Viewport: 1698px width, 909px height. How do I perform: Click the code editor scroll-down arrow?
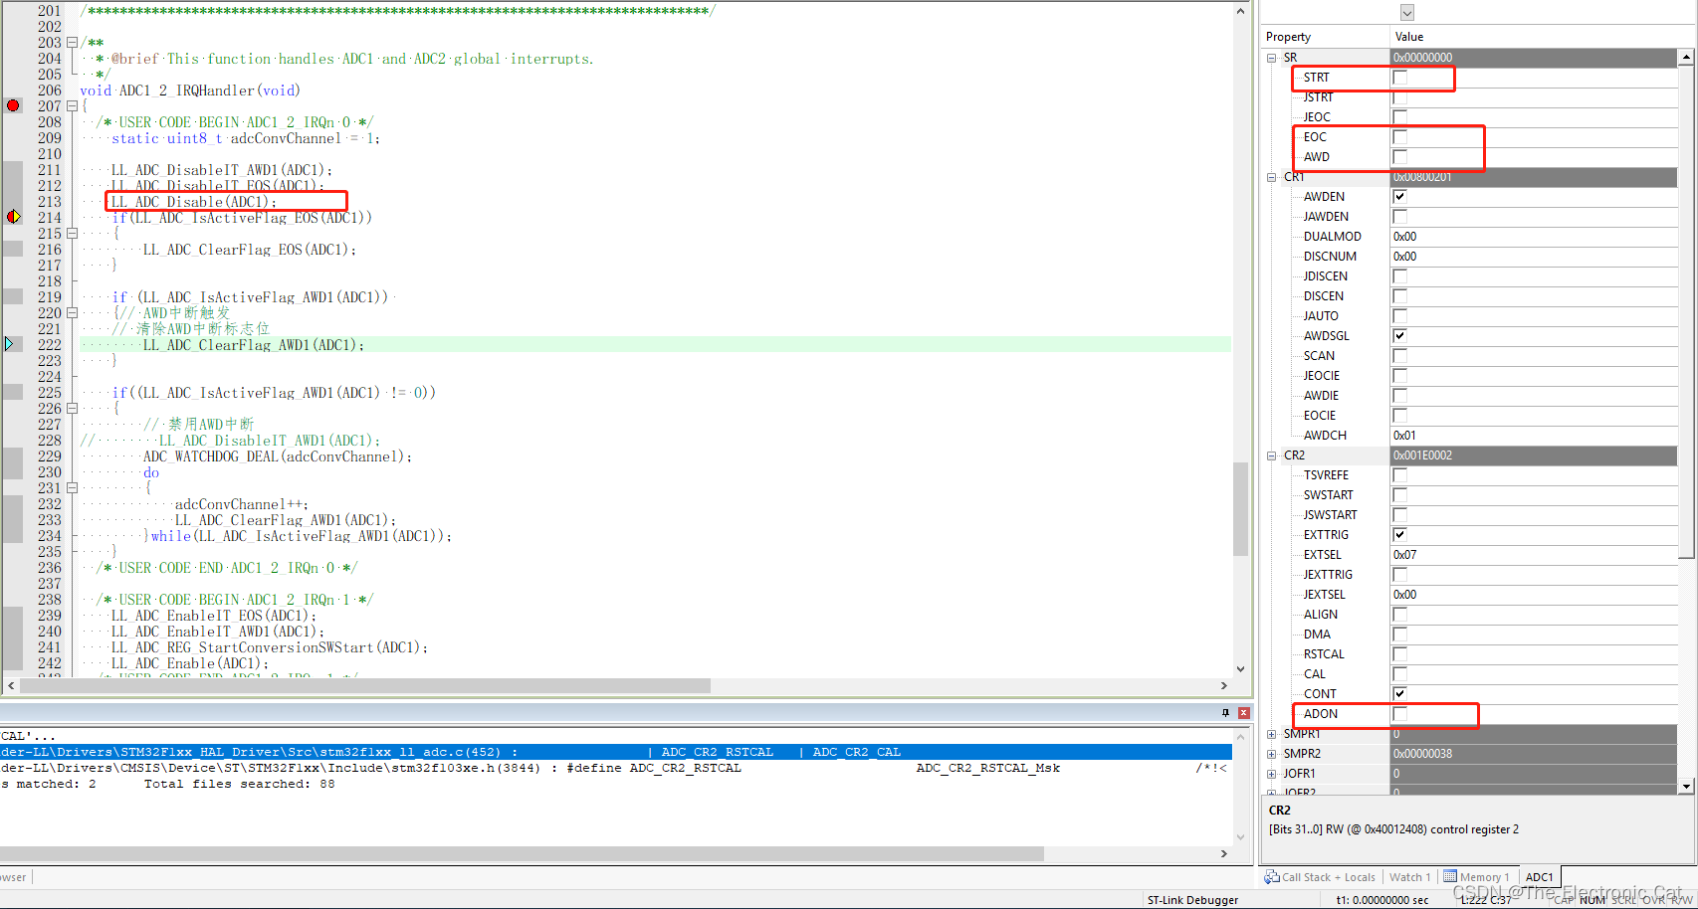point(1240,669)
